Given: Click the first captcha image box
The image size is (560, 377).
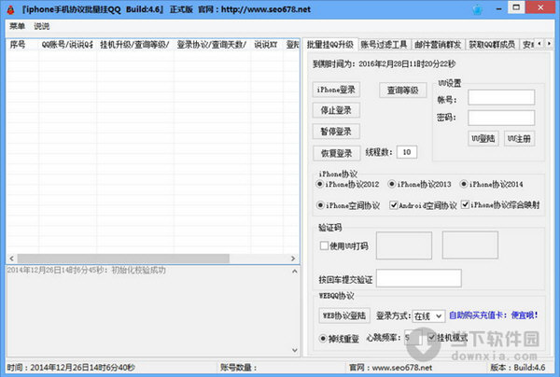Looking at the screenshot, I should click(404, 245).
